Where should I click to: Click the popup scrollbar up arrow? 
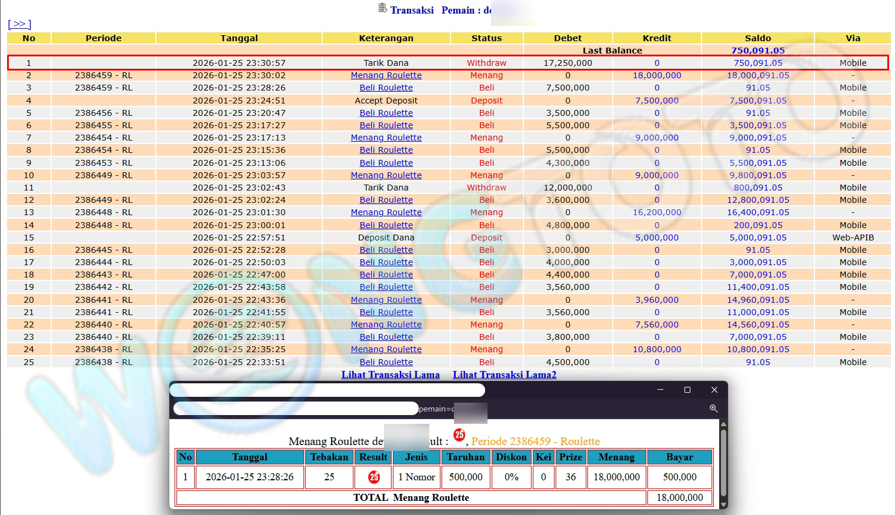(x=723, y=424)
